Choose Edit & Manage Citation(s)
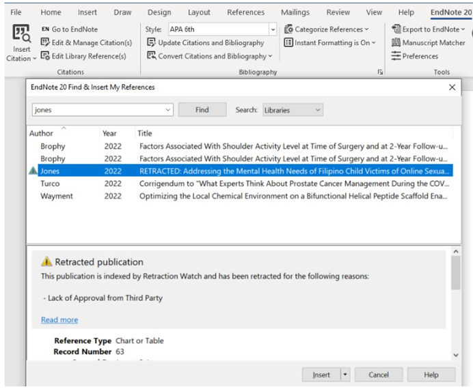The height and width of the screenshot is (389, 473). click(86, 43)
